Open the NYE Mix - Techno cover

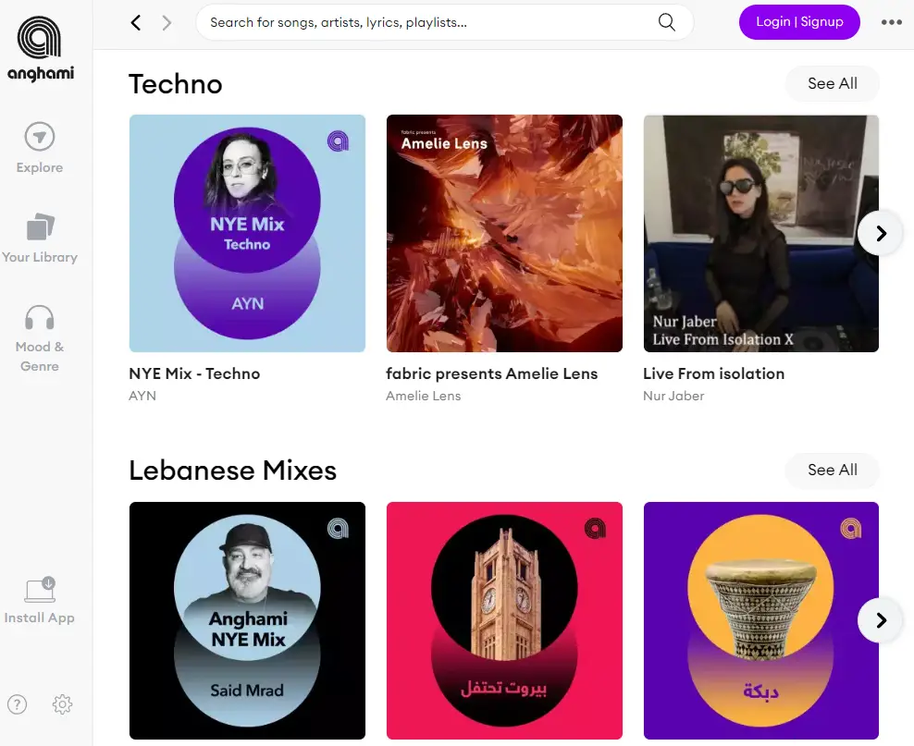[x=247, y=233]
